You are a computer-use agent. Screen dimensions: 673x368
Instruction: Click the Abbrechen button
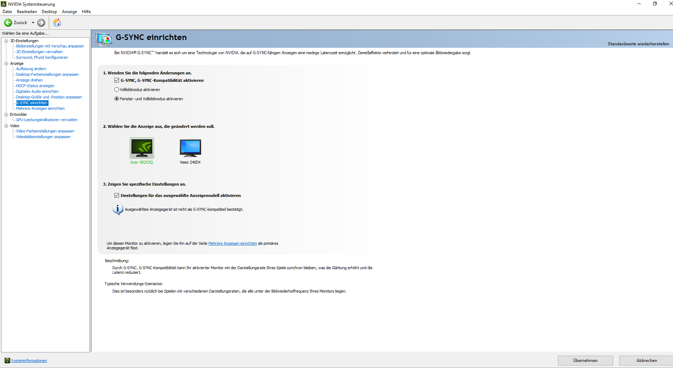(x=646, y=361)
